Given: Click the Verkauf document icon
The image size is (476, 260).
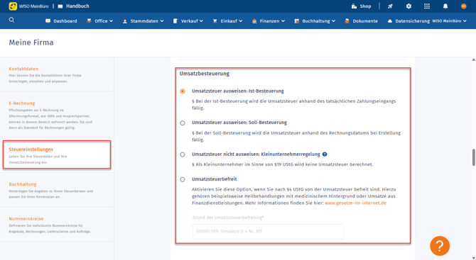Looking at the screenshot, I should click(175, 21).
